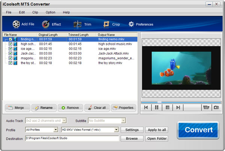The width and height of the screenshot is (225, 151).
Task: Start conversion with the Convert button
Action: [198, 130]
